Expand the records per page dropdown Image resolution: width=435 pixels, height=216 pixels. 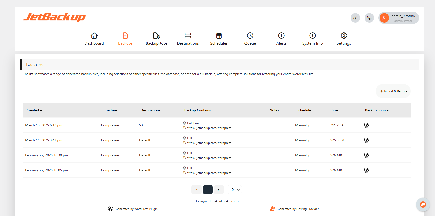tap(235, 190)
